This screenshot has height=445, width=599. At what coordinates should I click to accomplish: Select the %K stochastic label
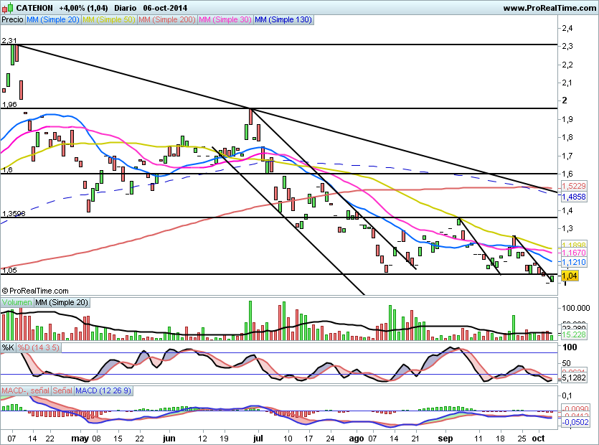point(8,347)
